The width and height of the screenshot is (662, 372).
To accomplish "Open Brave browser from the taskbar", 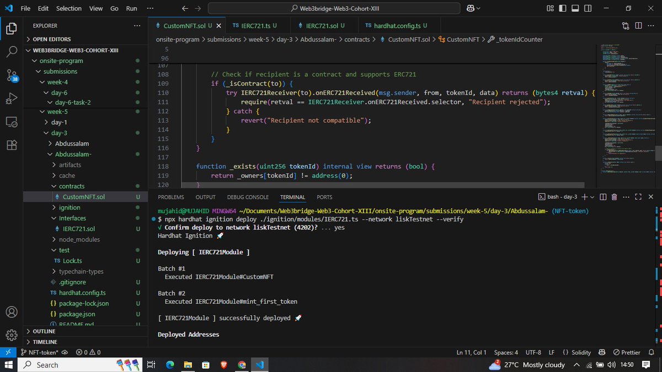I will click(x=223, y=365).
